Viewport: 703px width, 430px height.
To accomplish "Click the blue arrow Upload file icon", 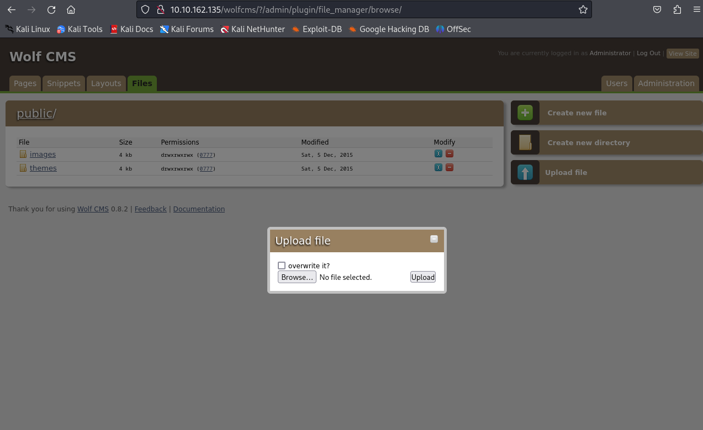I will click(525, 172).
